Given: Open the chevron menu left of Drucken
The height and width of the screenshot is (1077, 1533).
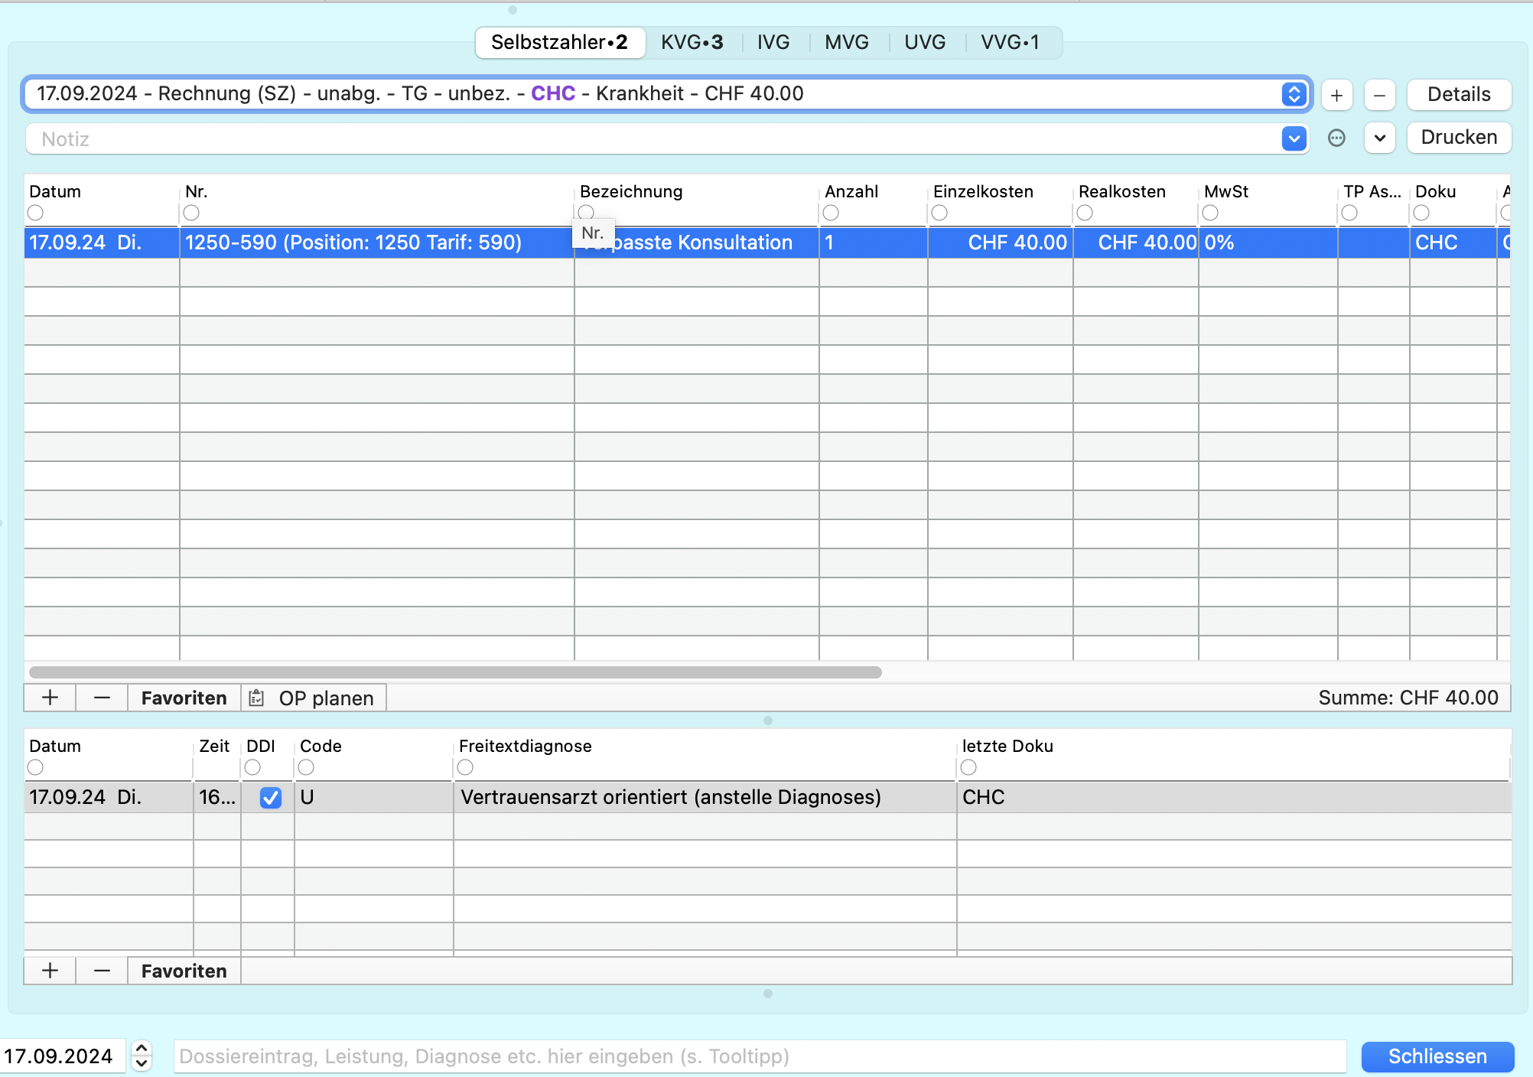Looking at the screenshot, I should pos(1379,138).
